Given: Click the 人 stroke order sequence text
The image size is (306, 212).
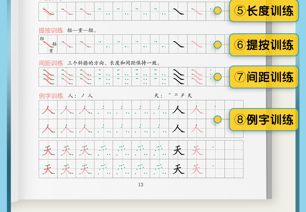Looking at the screenshot, I should pyautogui.click(x=81, y=96).
